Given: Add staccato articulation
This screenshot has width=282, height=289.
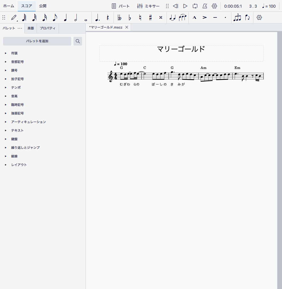Looking at the screenshot, I should (225, 17).
